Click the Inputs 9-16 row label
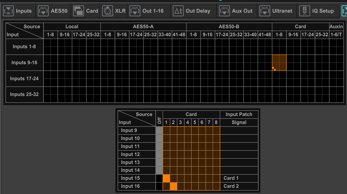 [x=24, y=63]
